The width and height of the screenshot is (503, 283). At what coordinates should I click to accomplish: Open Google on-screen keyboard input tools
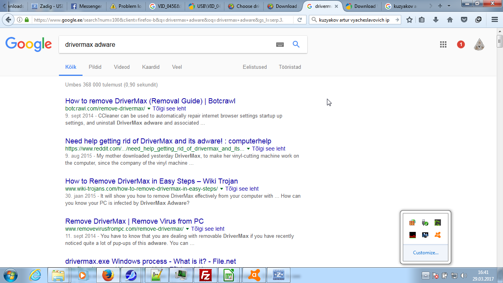click(x=280, y=44)
